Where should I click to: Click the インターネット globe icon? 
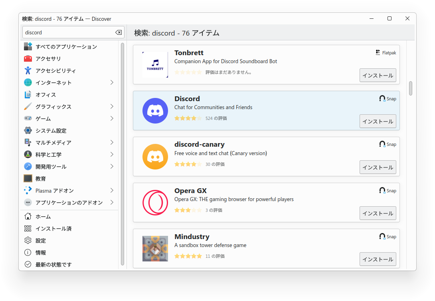(28, 83)
